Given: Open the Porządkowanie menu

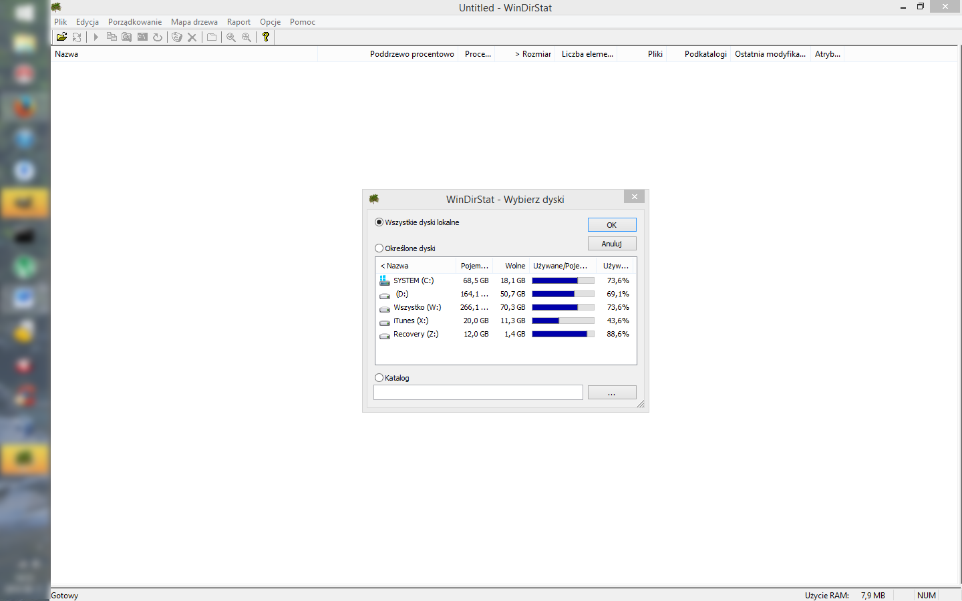Looking at the screenshot, I should 135,22.
